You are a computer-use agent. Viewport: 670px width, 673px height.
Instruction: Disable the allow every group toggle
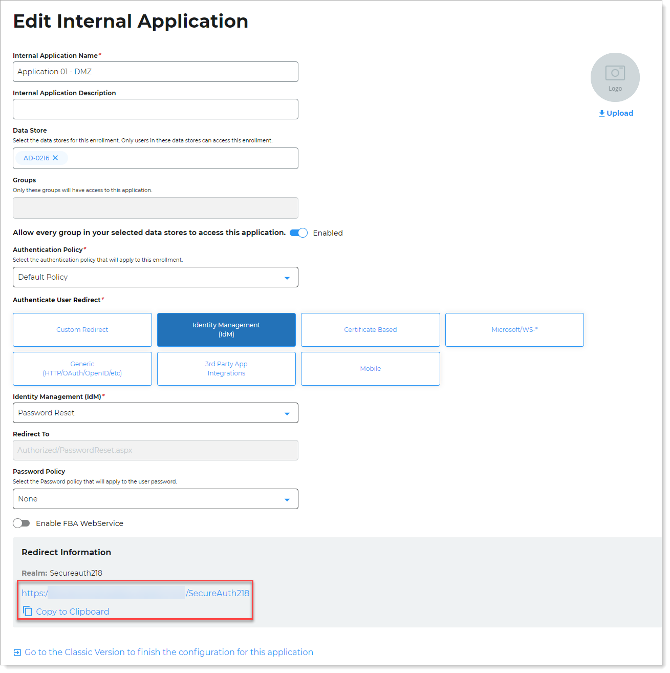click(298, 233)
